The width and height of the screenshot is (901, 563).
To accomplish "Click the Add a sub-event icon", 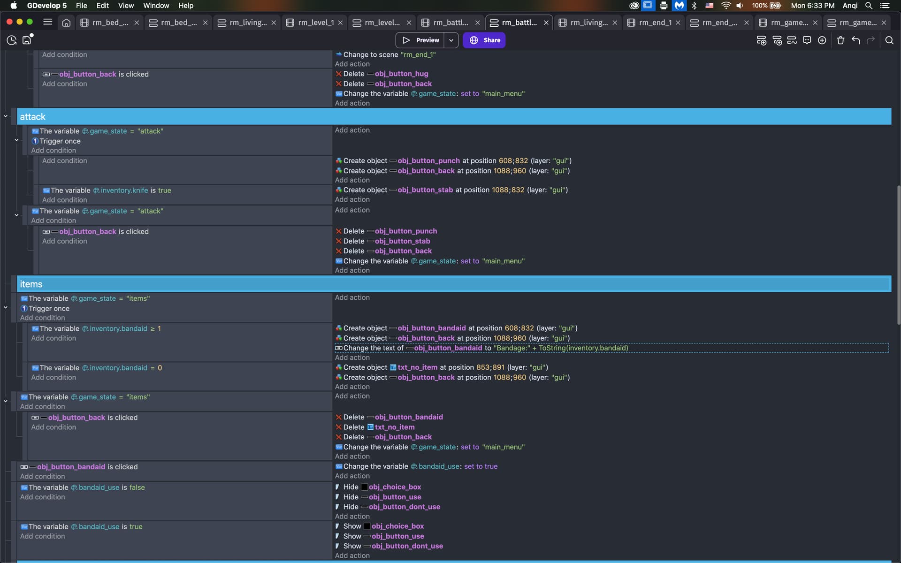I will point(777,40).
